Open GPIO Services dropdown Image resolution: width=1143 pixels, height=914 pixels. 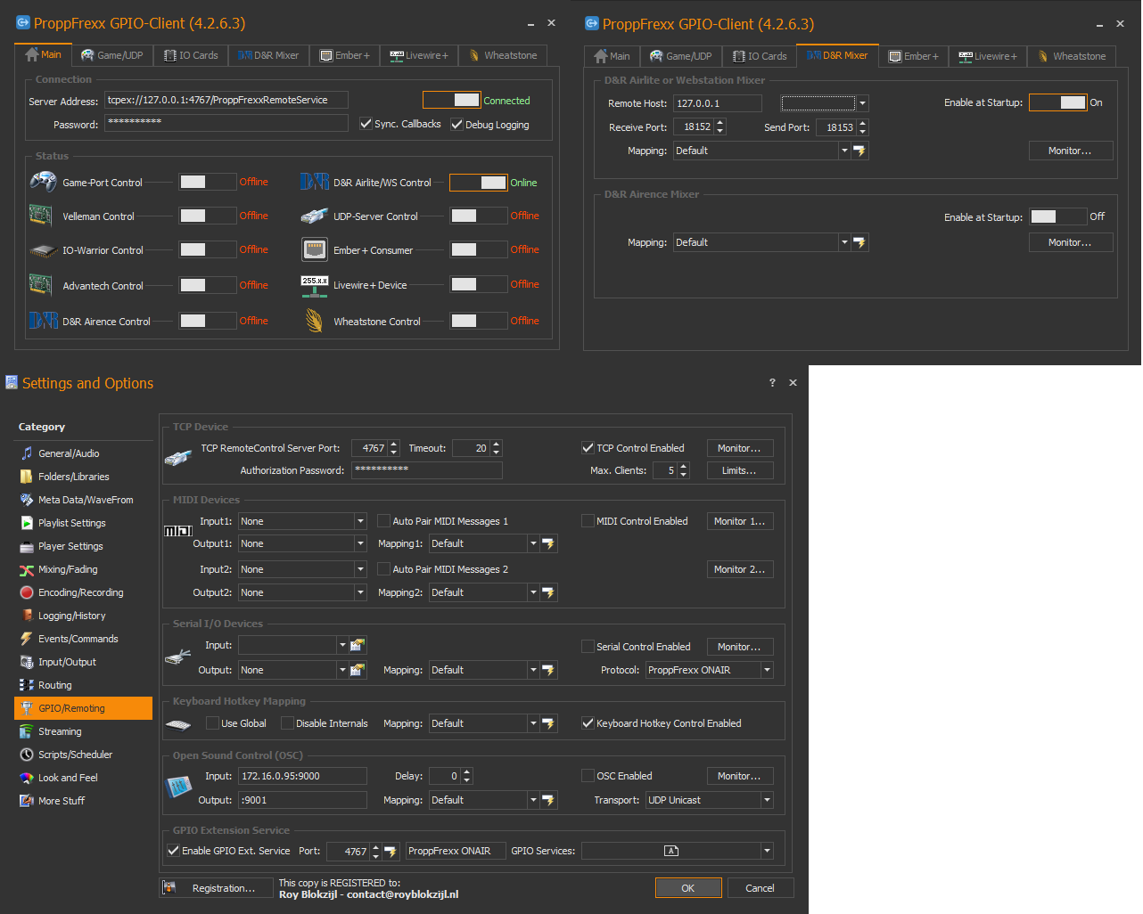[767, 851]
